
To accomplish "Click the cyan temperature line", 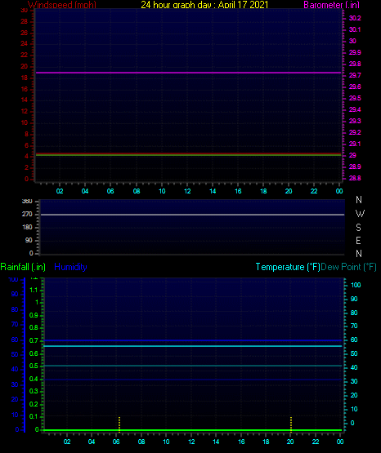I will (x=192, y=346).
